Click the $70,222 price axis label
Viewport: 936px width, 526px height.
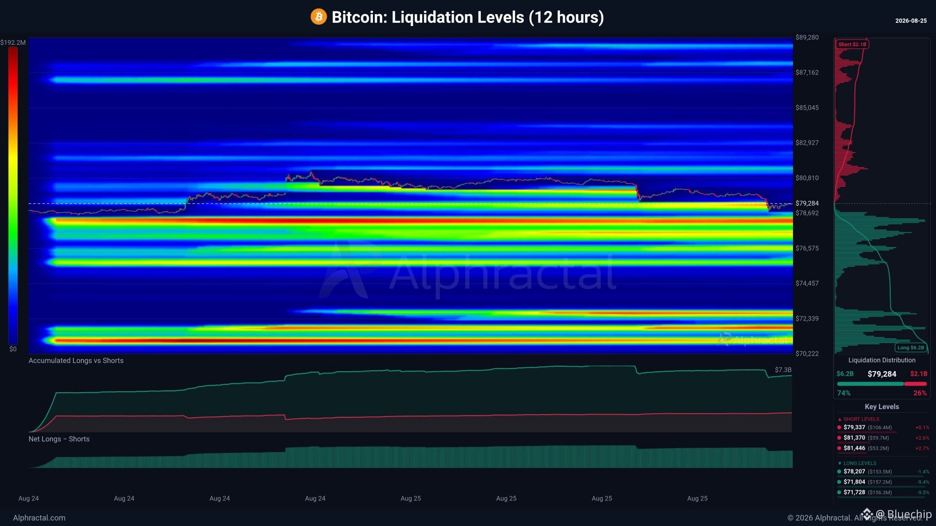coord(807,354)
